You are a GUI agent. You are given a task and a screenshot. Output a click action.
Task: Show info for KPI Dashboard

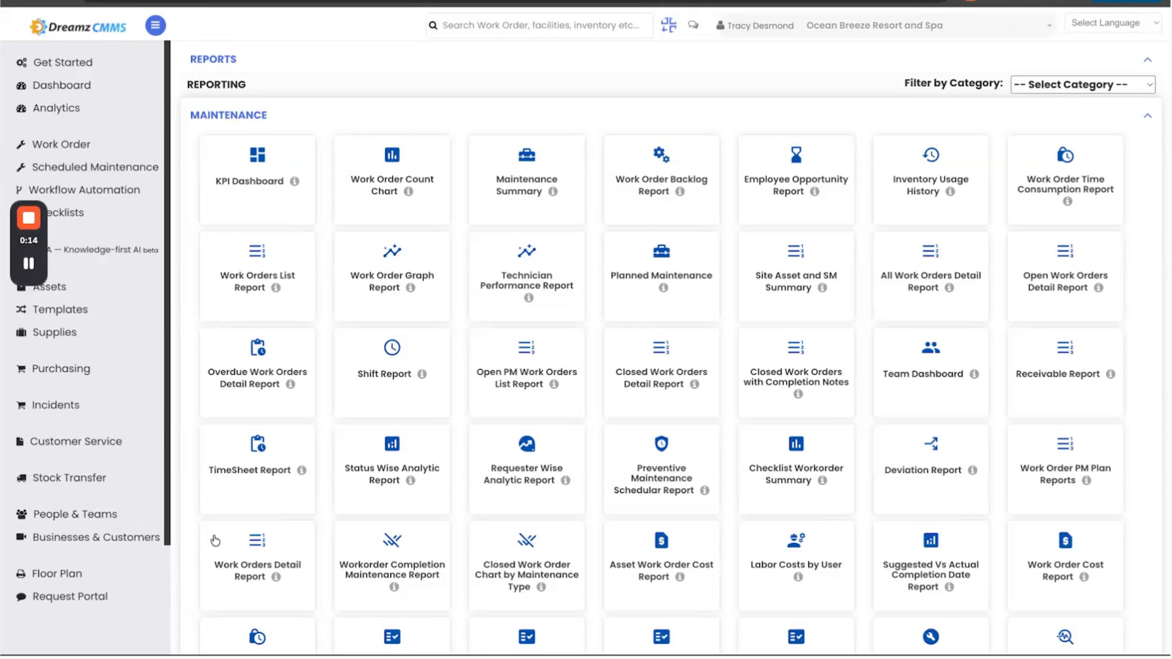[x=294, y=181]
